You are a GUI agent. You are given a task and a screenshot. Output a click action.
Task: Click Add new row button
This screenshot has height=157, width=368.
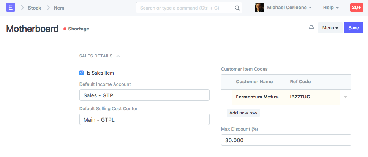243,113
